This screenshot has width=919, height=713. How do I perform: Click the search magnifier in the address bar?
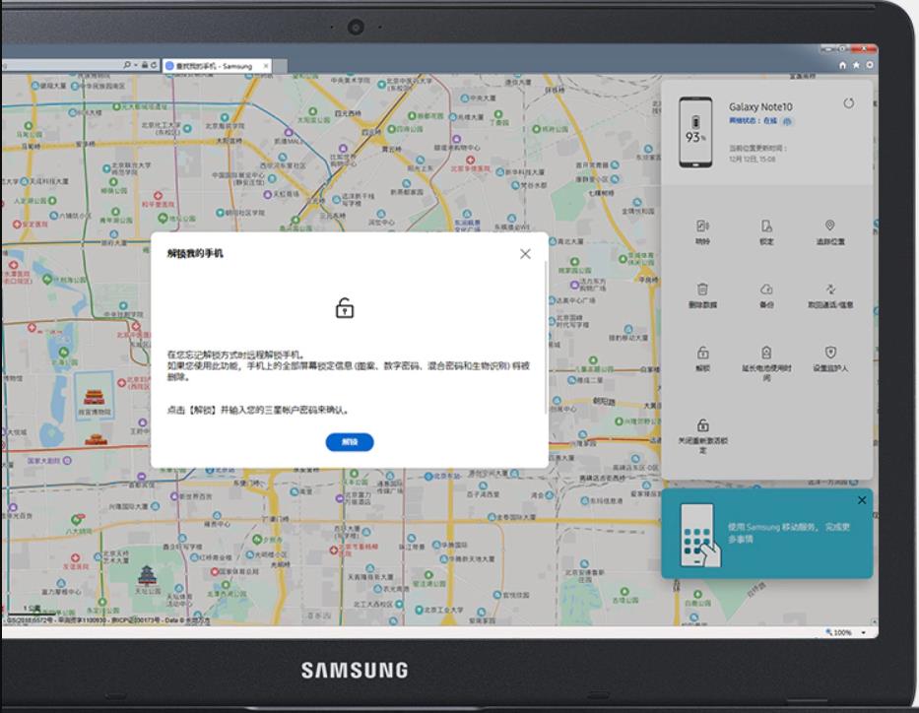pos(127,65)
